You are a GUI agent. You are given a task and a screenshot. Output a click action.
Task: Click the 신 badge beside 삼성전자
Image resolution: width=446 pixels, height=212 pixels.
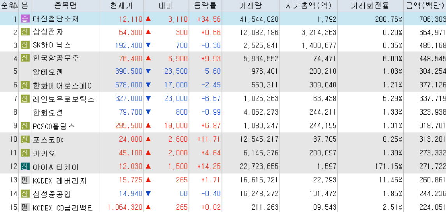pyautogui.click(x=25, y=32)
